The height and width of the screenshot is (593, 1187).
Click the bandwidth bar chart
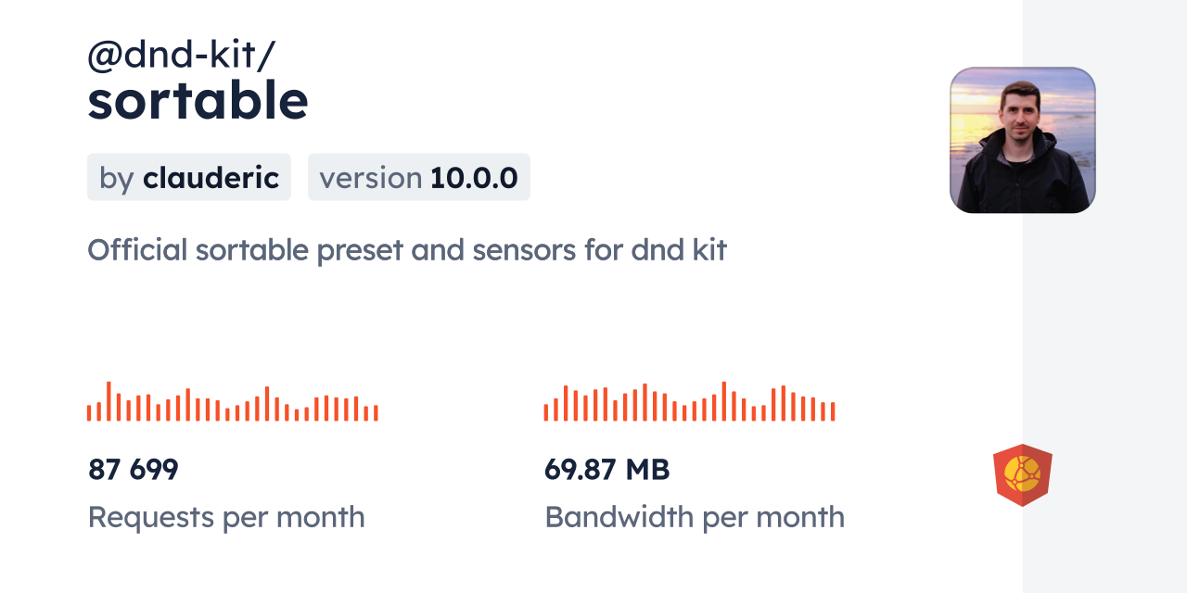[x=689, y=402]
